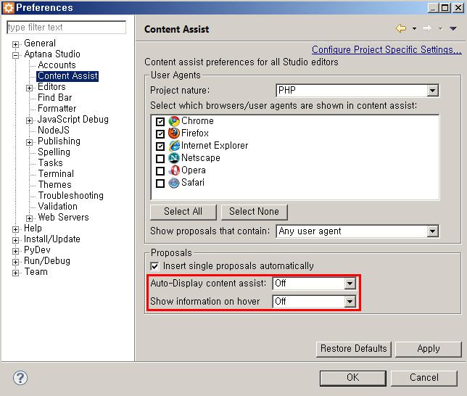Click the Opera browser icon

click(x=174, y=170)
